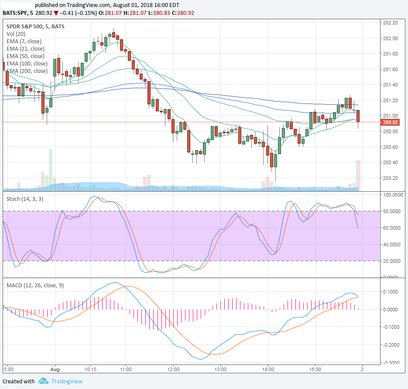The height and width of the screenshot is (389, 408).
Task: Click the MACD (12, 26, close, 9) pane label
Action: pos(35,286)
